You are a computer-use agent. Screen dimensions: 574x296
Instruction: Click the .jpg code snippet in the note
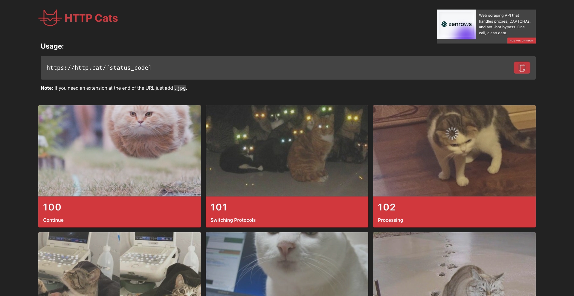(180, 88)
